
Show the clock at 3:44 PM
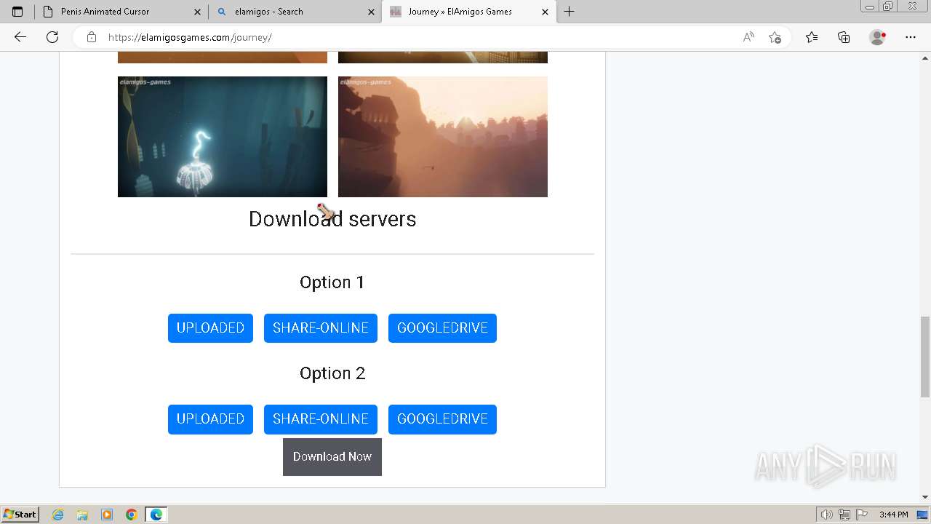(893, 515)
